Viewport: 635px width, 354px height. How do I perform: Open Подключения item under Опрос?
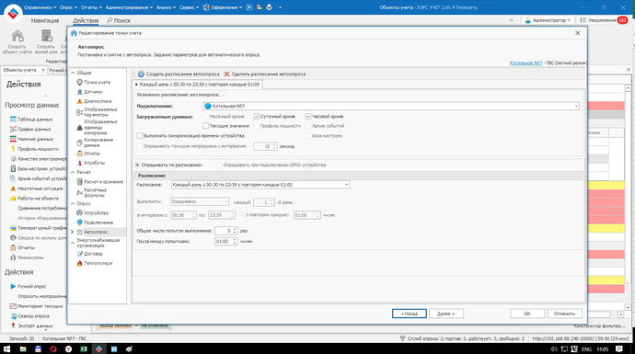click(x=95, y=223)
